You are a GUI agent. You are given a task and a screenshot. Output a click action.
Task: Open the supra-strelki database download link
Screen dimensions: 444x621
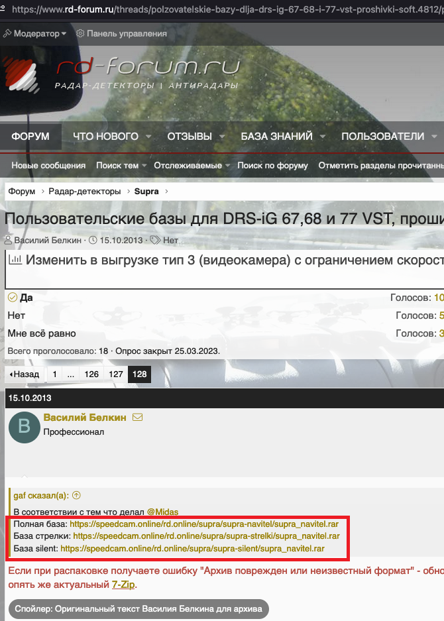coord(206,536)
